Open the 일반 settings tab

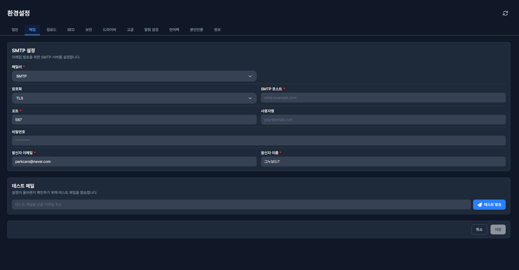[15, 30]
